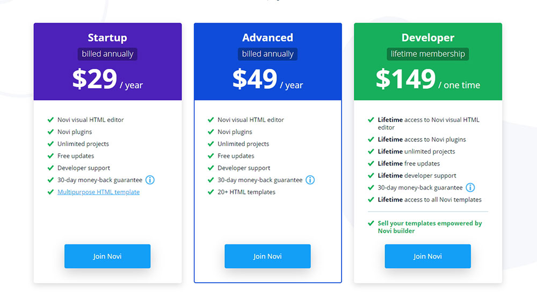Click the $149 one time price

(428, 80)
